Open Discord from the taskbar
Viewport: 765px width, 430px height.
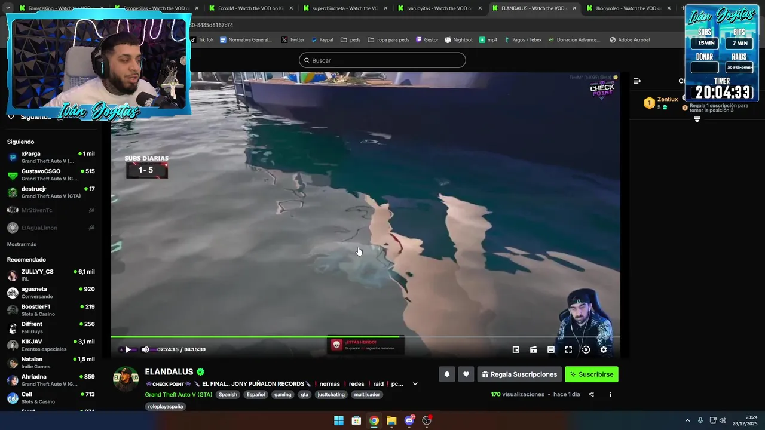pos(409,420)
